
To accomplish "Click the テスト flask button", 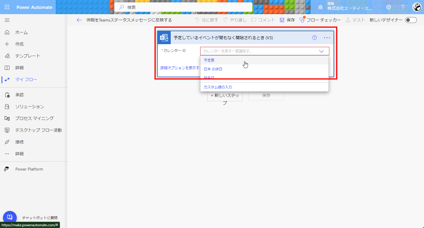I will coord(355,20).
